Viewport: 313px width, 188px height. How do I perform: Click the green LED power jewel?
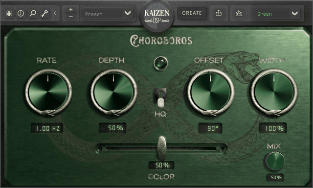pyautogui.click(x=161, y=64)
